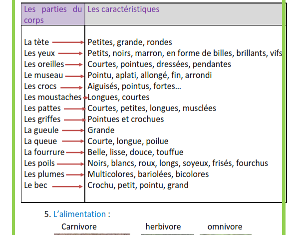Click the arrow after 'Le museau'
297x235 pixels.
(x=75, y=76)
